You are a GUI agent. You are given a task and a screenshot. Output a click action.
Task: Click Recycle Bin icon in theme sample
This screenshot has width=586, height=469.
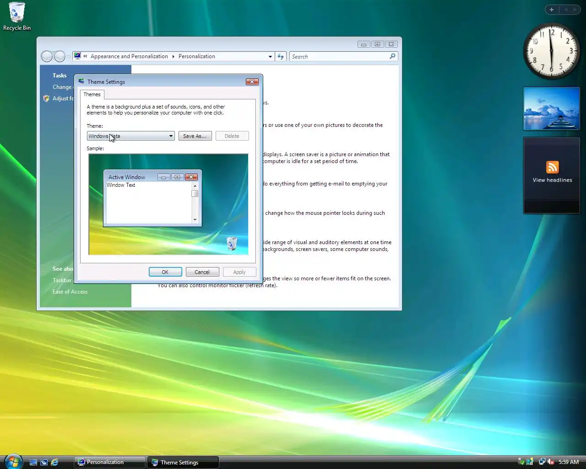click(x=232, y=243)
